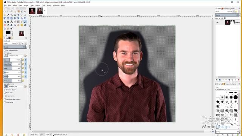Enable the Incremental checkbox
This screenshot has height=136, width=242.
pos(5,102)
